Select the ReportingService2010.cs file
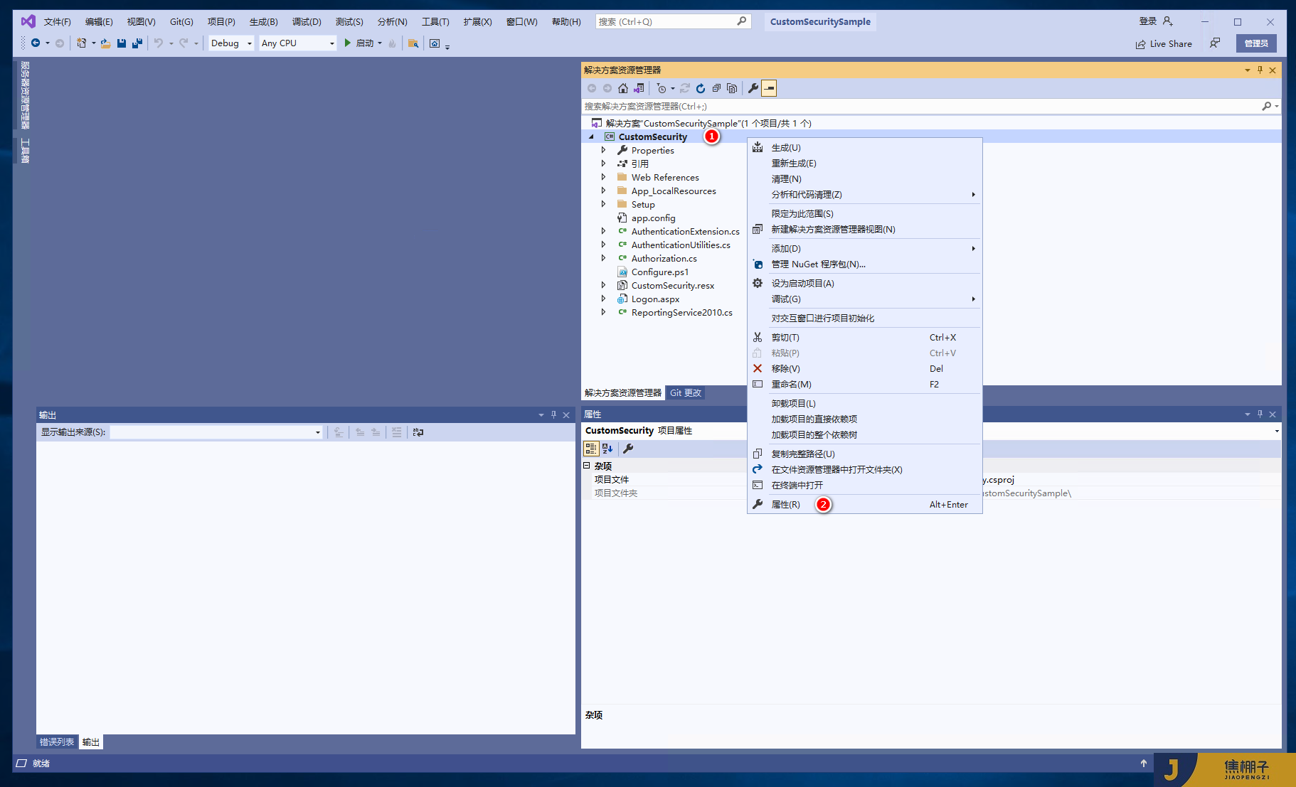The width and height of the screenshot is (1296, 787). click(681, 312)
